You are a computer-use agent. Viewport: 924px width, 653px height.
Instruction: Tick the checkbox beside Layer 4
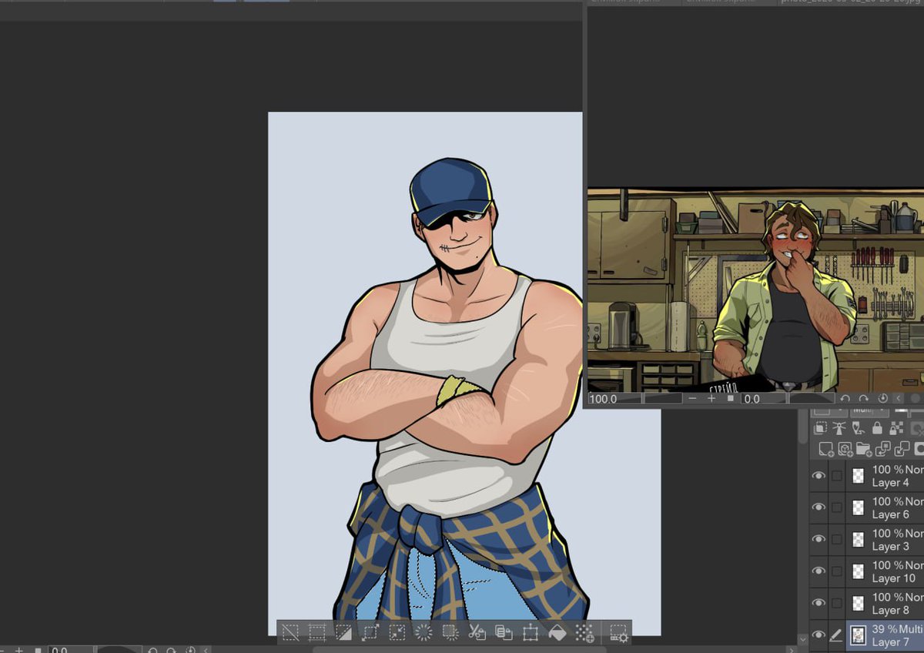click(837, 476)
